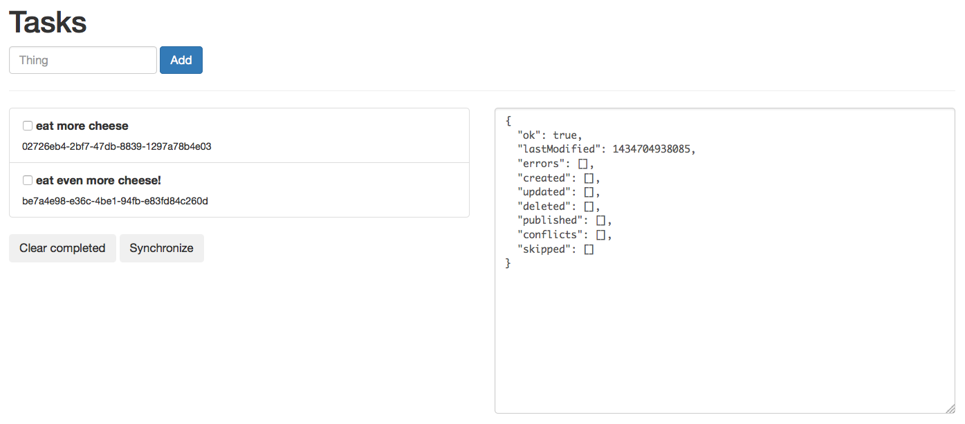This screenshot has width=965, height=424.
Task: Select the 'eat even more cheese!' label text
Action: click(98, 180)
